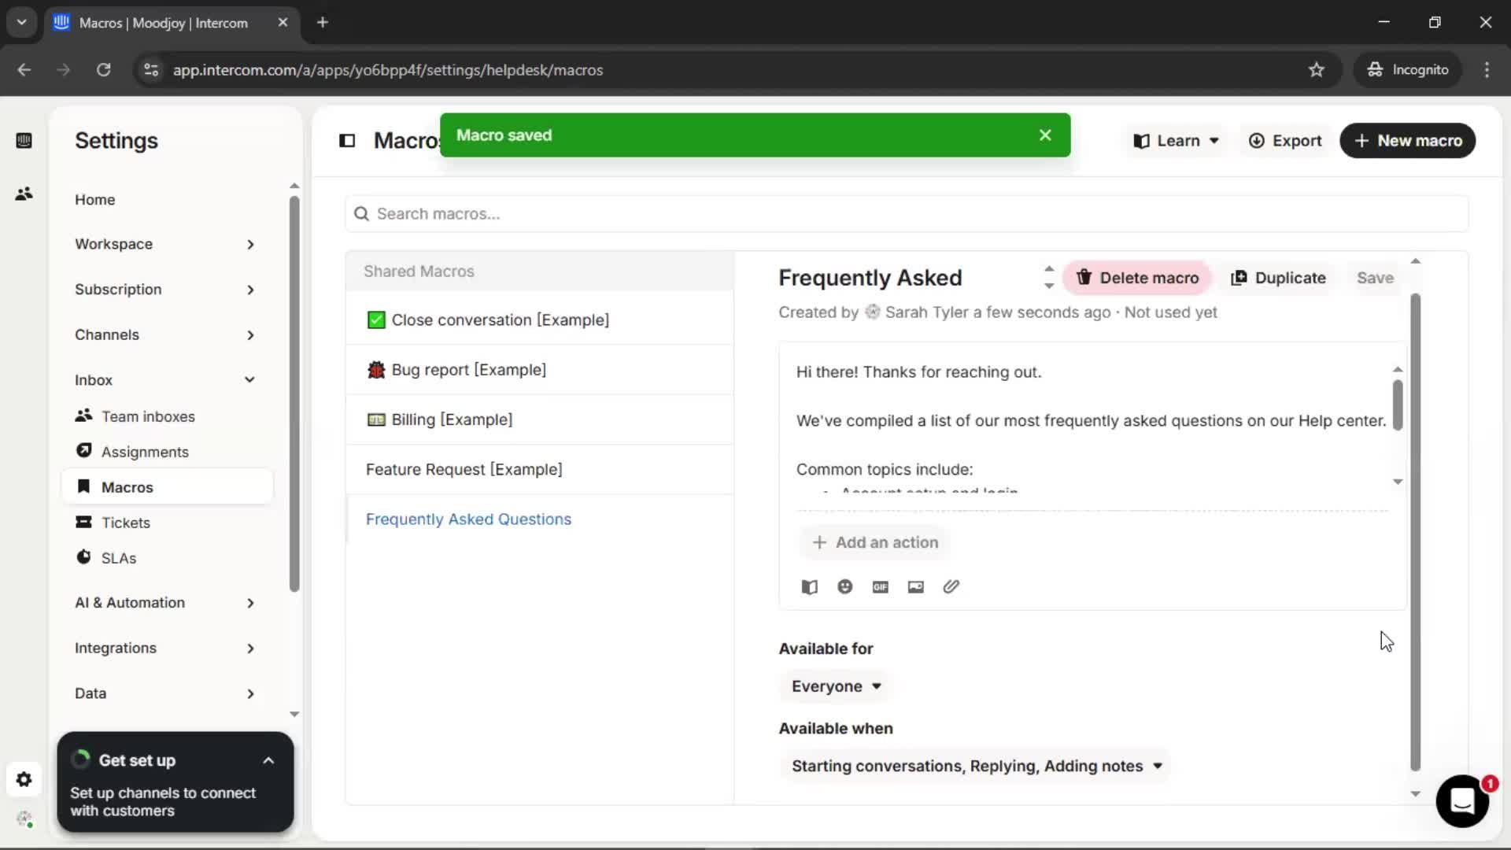Image resolution: width=1511 pixels, height=850 pixels.
Task: Open the tab search dropdown arrow
Action: (21, 23)
